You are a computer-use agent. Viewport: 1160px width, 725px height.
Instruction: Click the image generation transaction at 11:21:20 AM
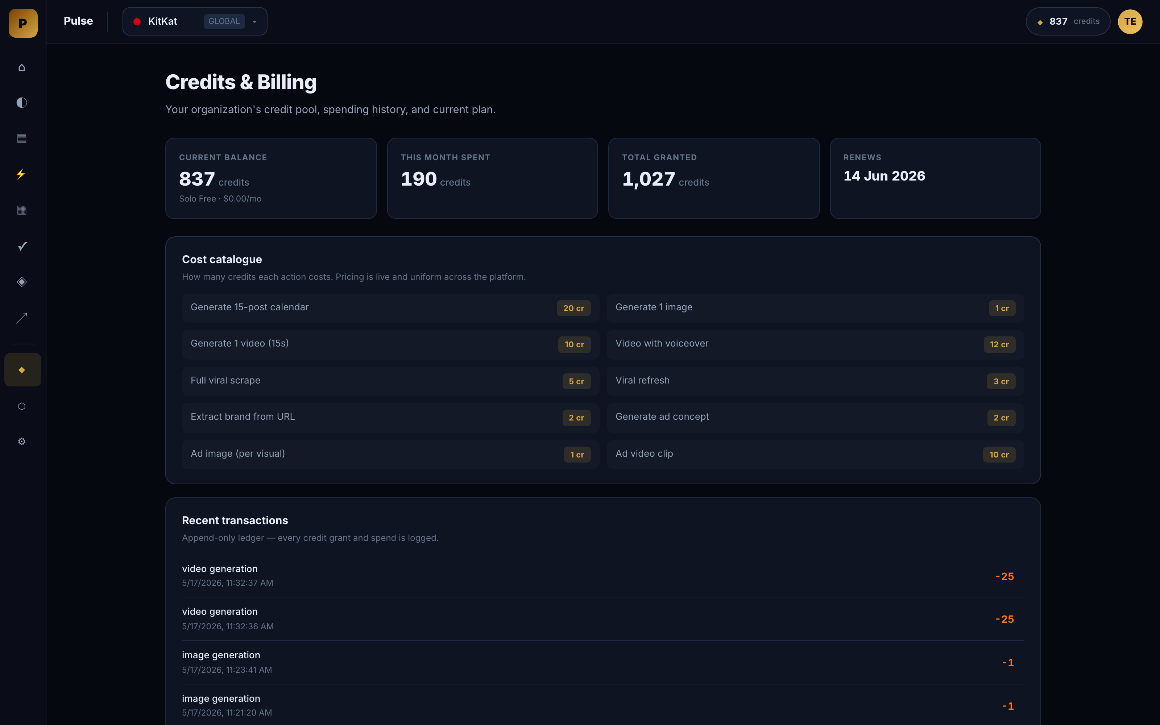tap(603, 705)
